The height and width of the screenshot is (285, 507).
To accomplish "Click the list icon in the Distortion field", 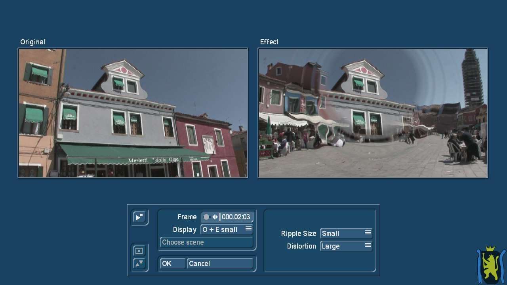I will point(368,245).
